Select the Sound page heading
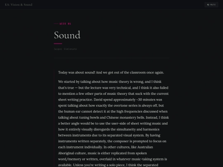 pos(67,35)
